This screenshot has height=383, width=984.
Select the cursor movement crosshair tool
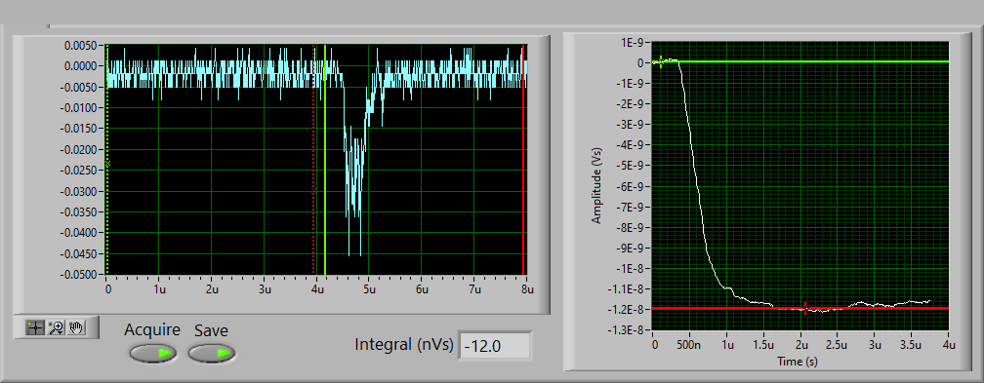pyautogui.click(x=35, y=327)
